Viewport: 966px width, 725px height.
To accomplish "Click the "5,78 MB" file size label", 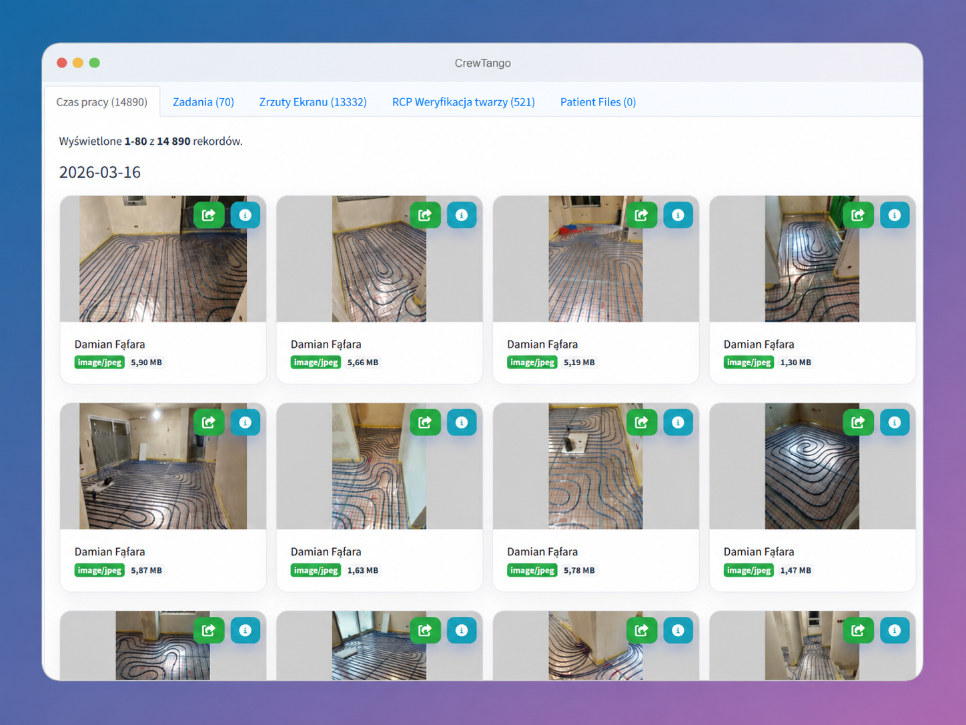I will (x=580, y=570).
